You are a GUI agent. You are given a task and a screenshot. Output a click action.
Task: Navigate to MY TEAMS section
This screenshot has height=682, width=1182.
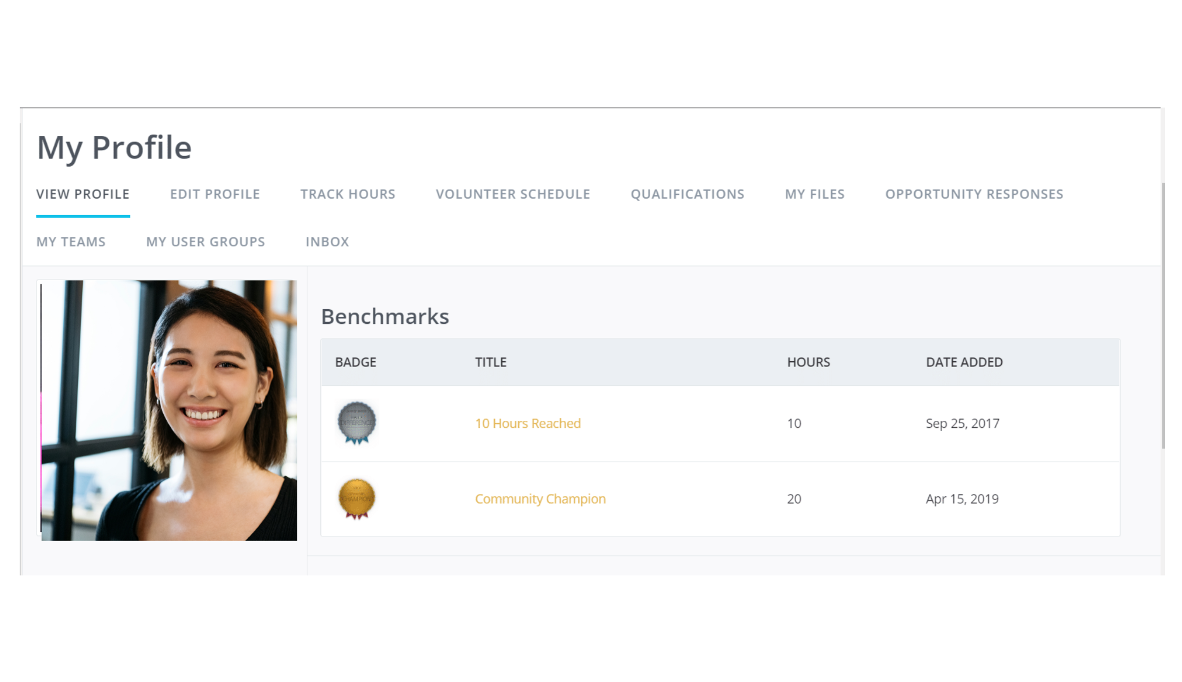(x=71, y=241)
